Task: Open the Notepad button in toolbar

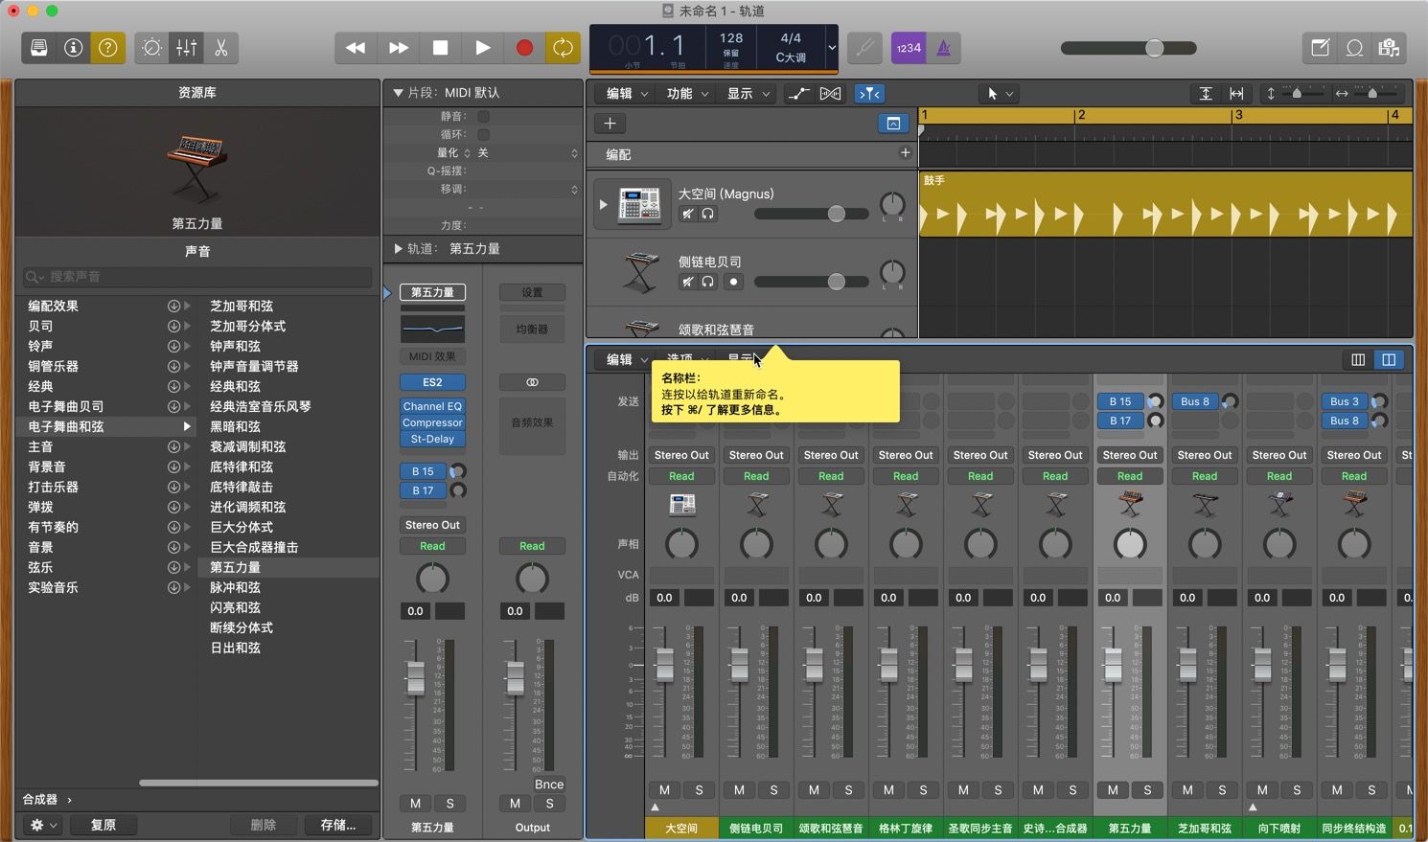Action: [1320, 48]
